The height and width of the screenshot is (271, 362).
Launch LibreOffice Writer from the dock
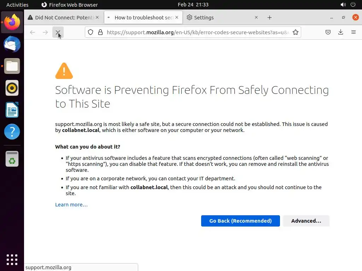tap(12, 110)
